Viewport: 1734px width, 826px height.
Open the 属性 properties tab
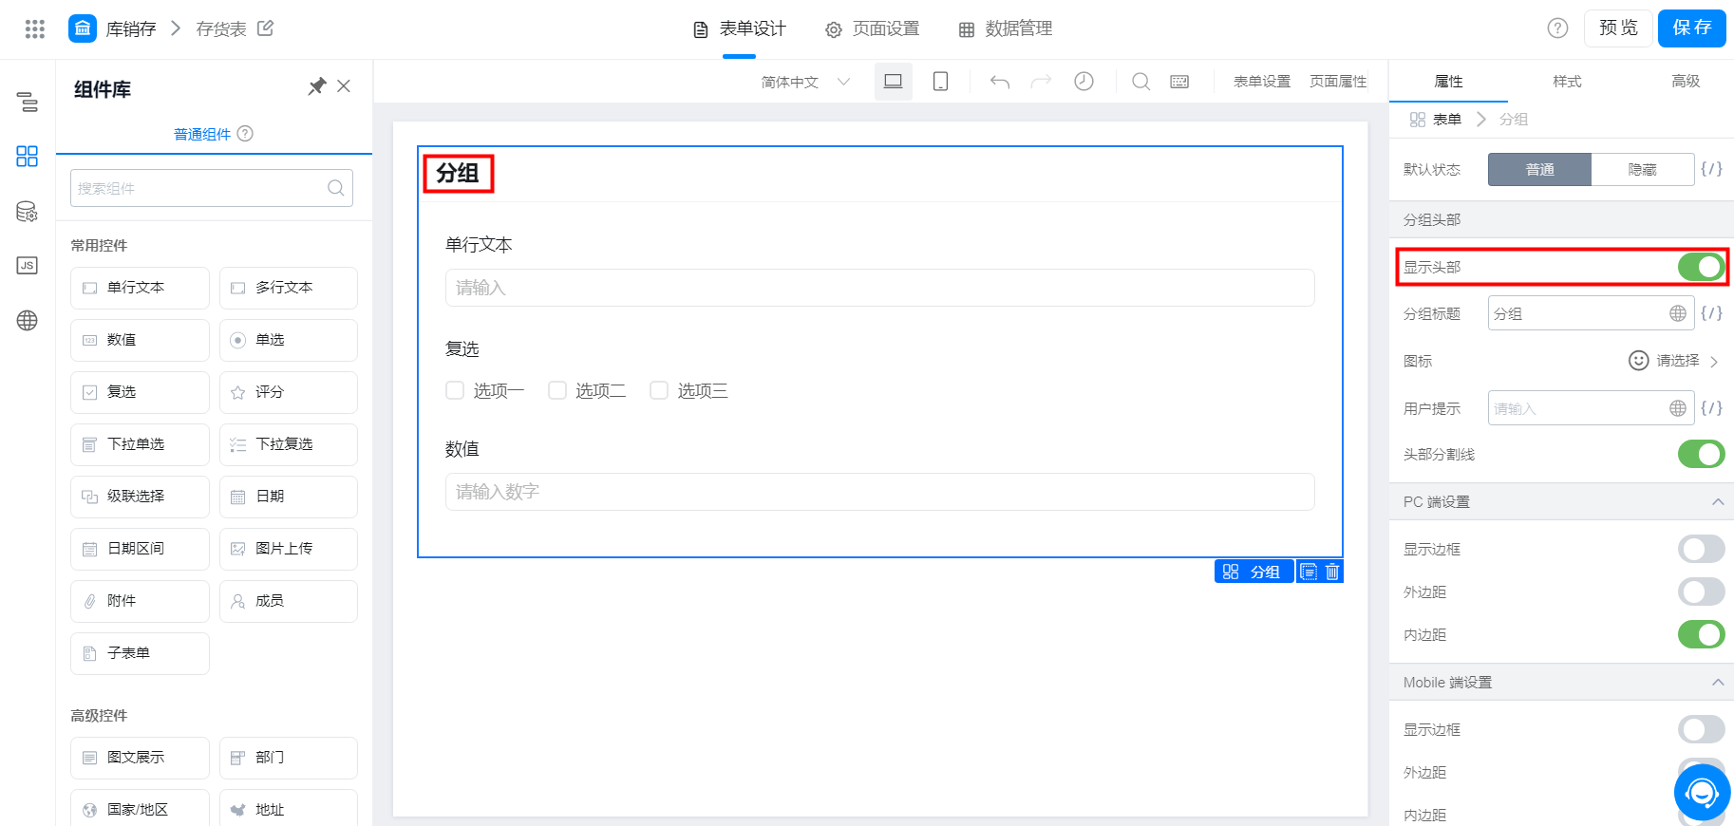coord(1448,82)
